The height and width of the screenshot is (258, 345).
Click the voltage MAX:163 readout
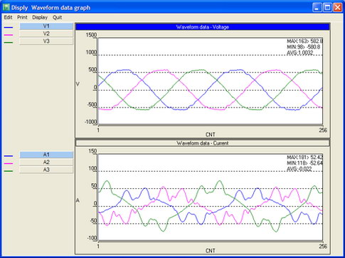click(x=304, y=41)
